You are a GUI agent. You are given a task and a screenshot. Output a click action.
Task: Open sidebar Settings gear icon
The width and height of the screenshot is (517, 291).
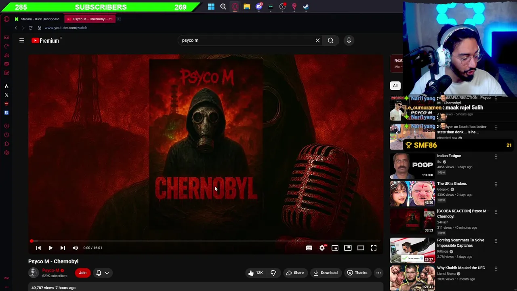(6, 153)
